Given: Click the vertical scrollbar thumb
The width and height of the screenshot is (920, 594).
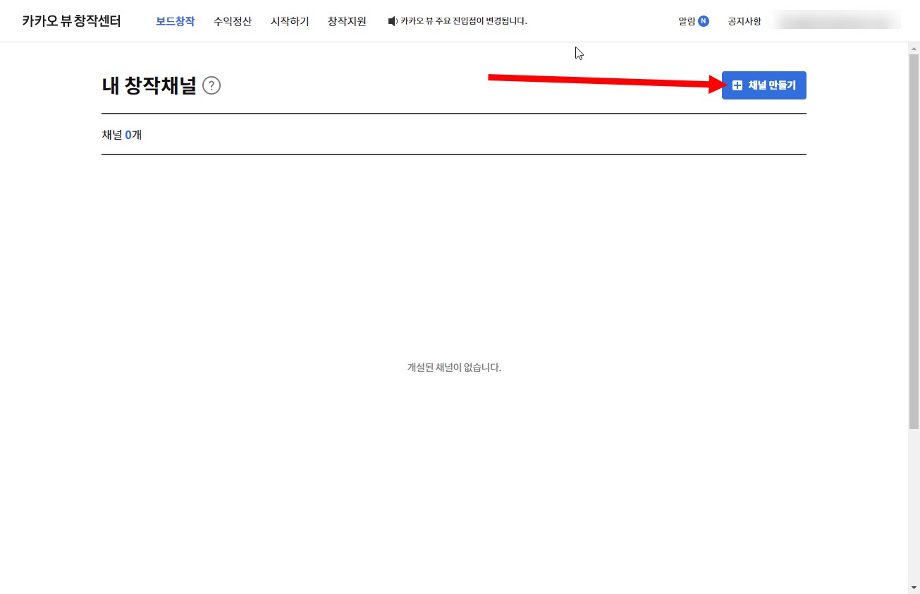Looking at the screenshot, I should 914,241.
